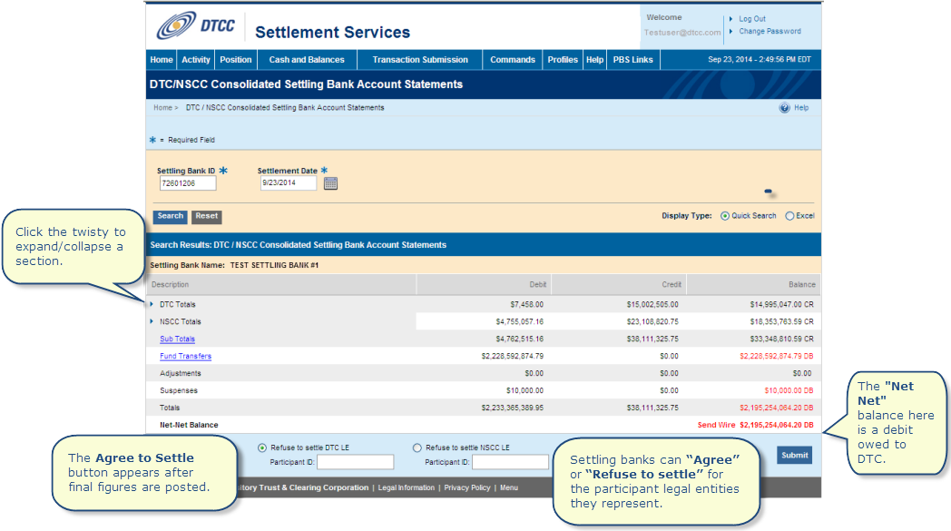951x531 pixels.
Task: Select Refuse to settle NSCC LE
Action: (417, 447)
